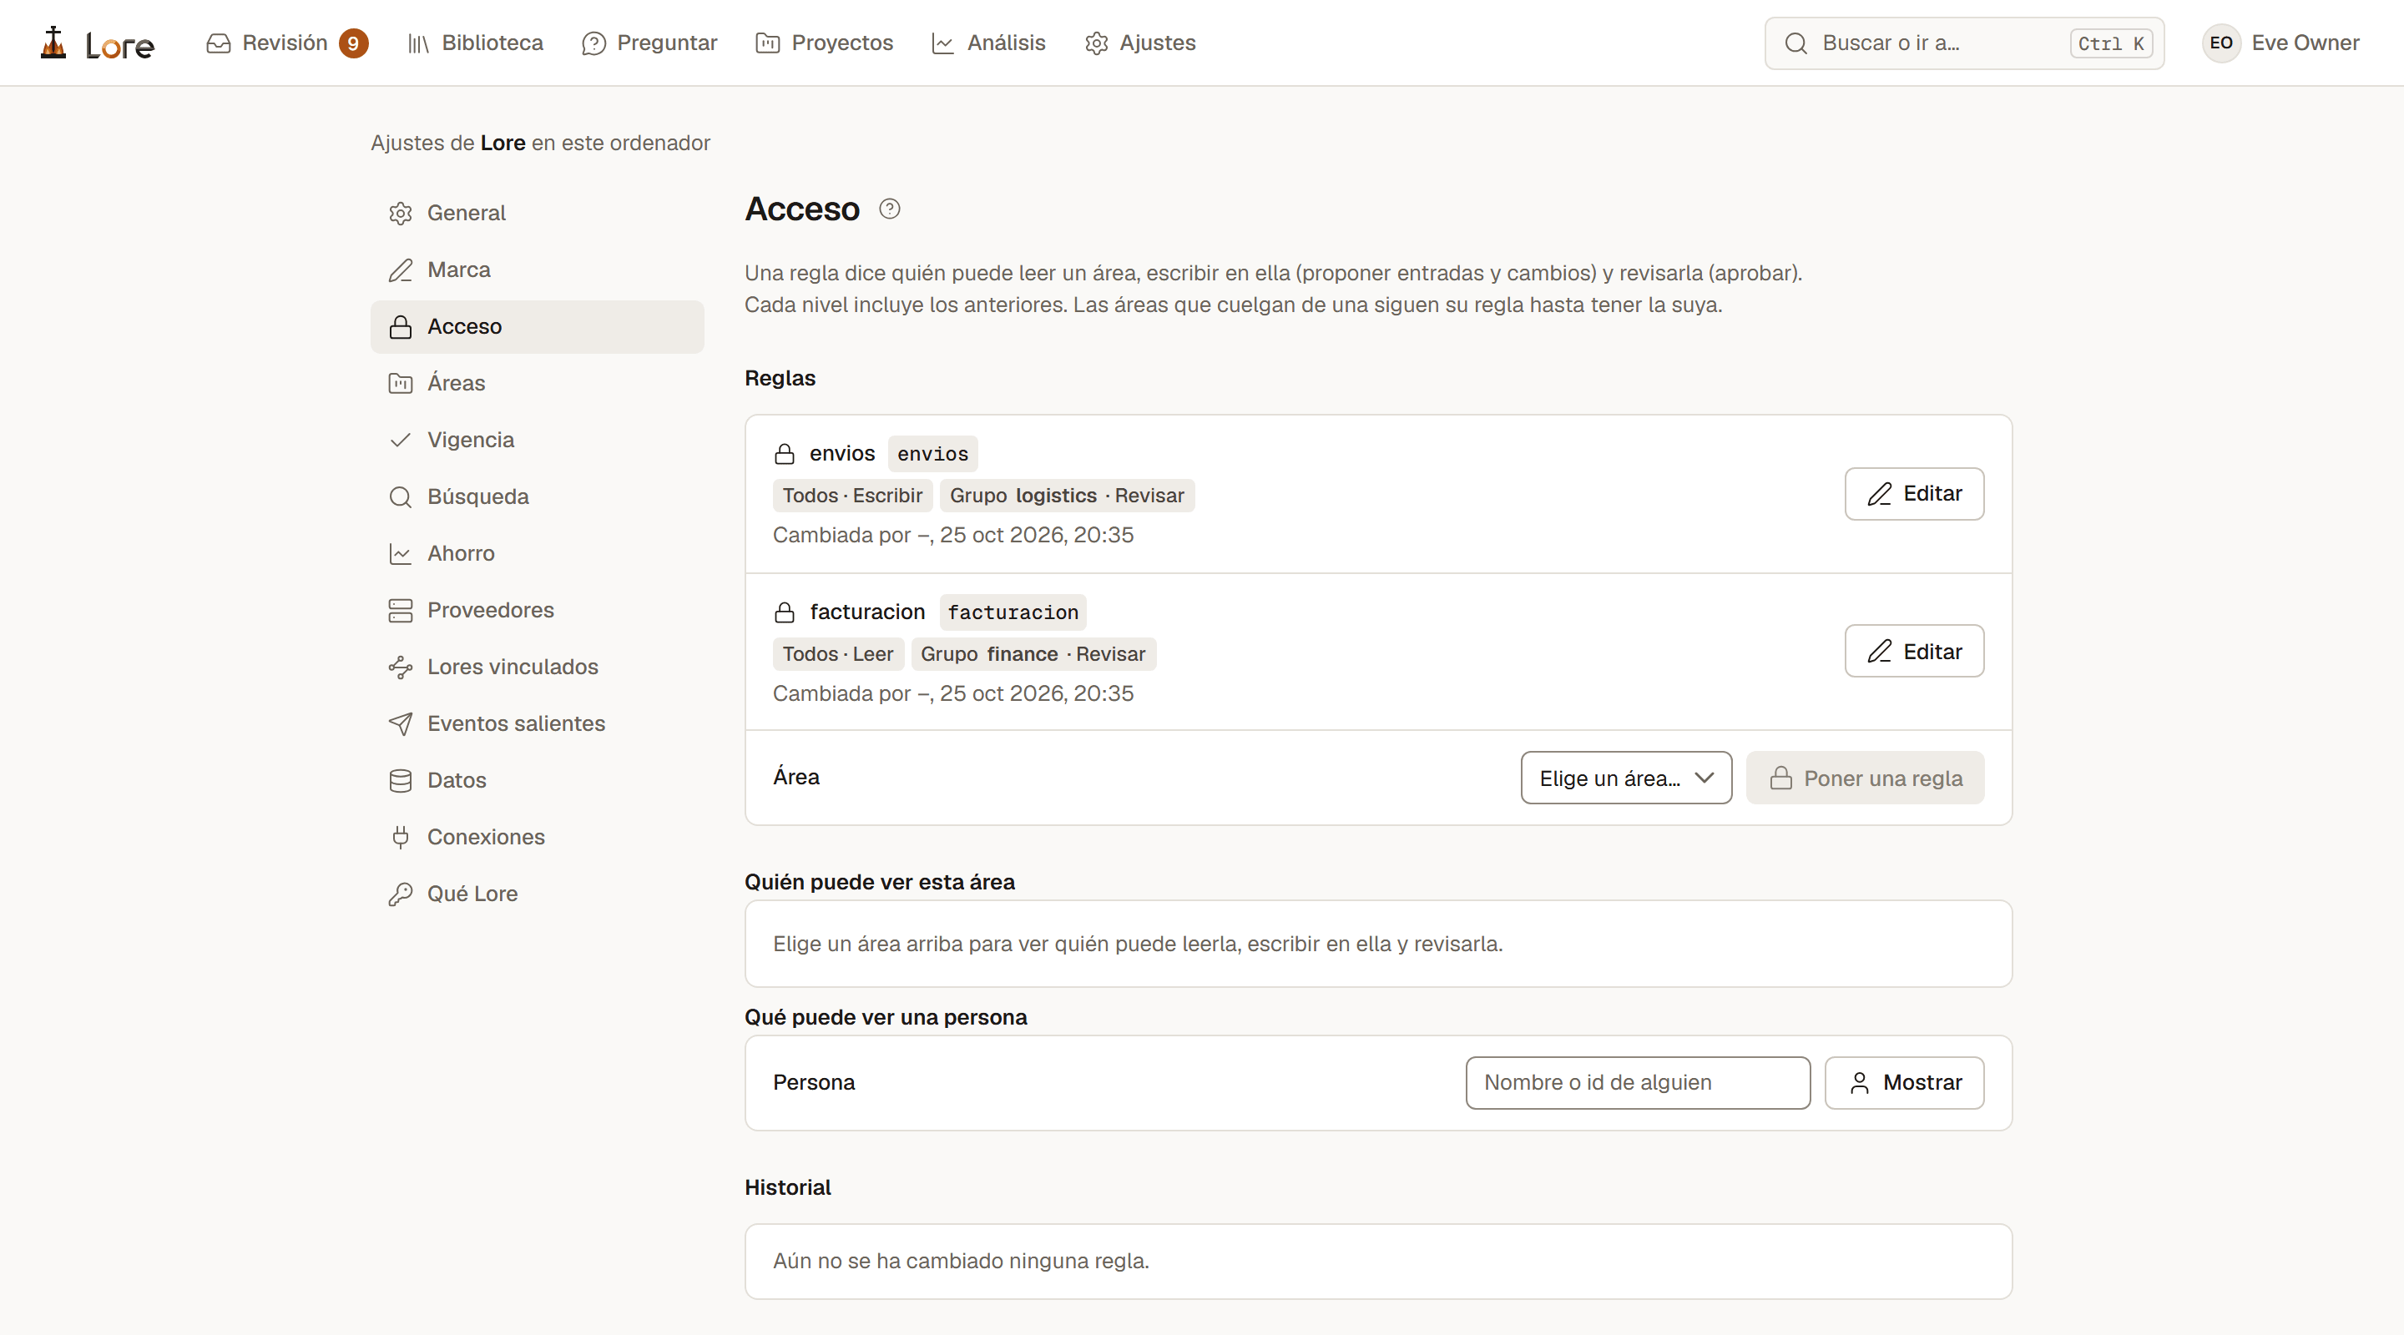Open the Elige un área dropdown
Screen dimensions: 2404x1335
tap(1626, 778)
